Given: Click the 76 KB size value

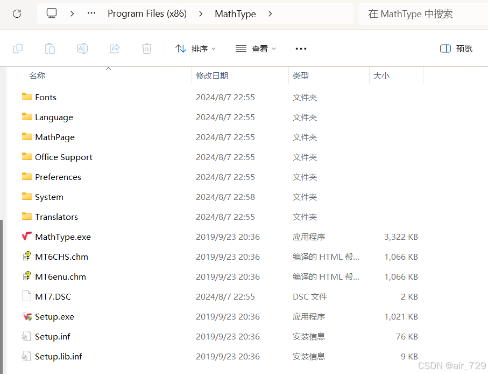Looking at the screenshot, I should click(x=407, y=337).
